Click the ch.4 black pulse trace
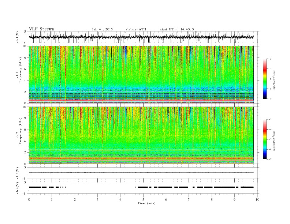The height and width of the screenshot is (224, 290). coord(141,187)
